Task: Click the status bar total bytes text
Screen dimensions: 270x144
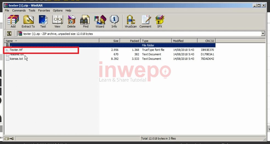Action: coord(158,139)
